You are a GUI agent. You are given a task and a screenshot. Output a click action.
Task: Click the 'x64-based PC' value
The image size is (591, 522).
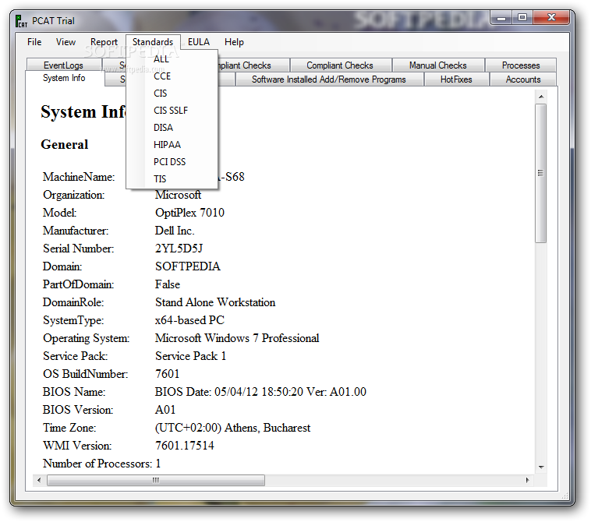tap(189, 320)
